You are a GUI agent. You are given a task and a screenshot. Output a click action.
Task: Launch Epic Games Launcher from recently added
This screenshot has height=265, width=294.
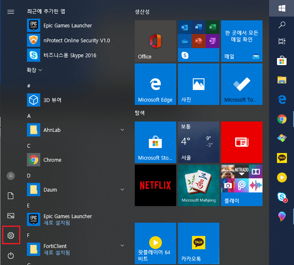(x=76, y=25)
